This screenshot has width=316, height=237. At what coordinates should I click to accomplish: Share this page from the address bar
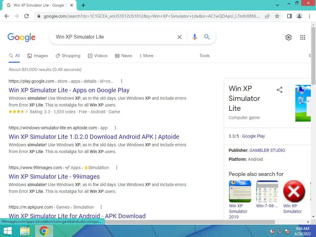click(x=267, y=16)
